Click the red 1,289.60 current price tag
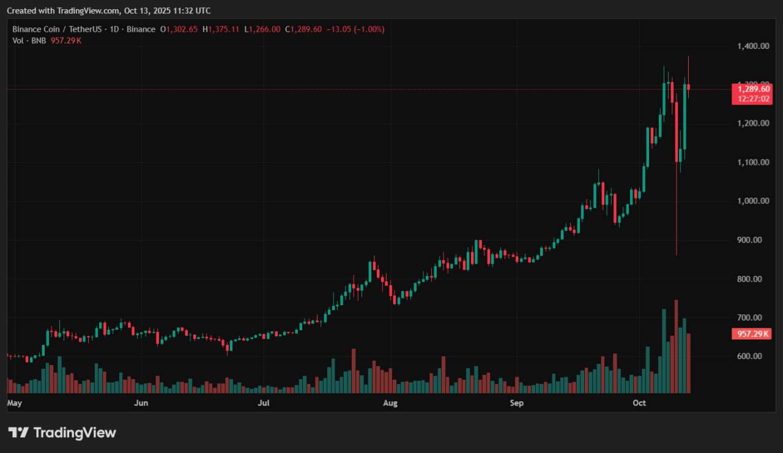The image size is (783, 453). pos(751,89)
